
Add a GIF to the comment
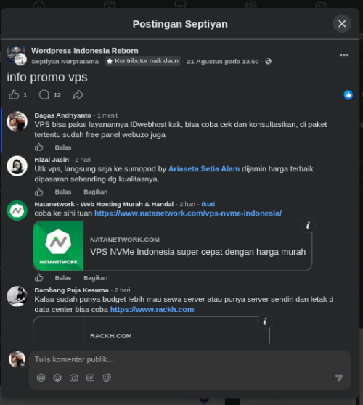(90, 377)
